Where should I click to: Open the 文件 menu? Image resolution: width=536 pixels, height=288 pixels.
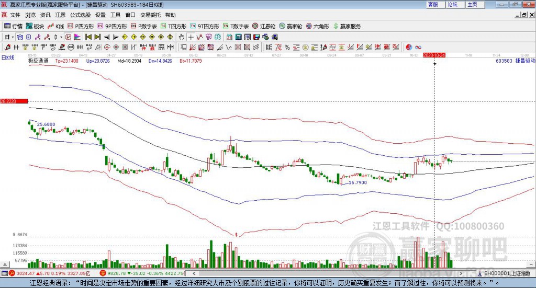(x=15, y=15)
